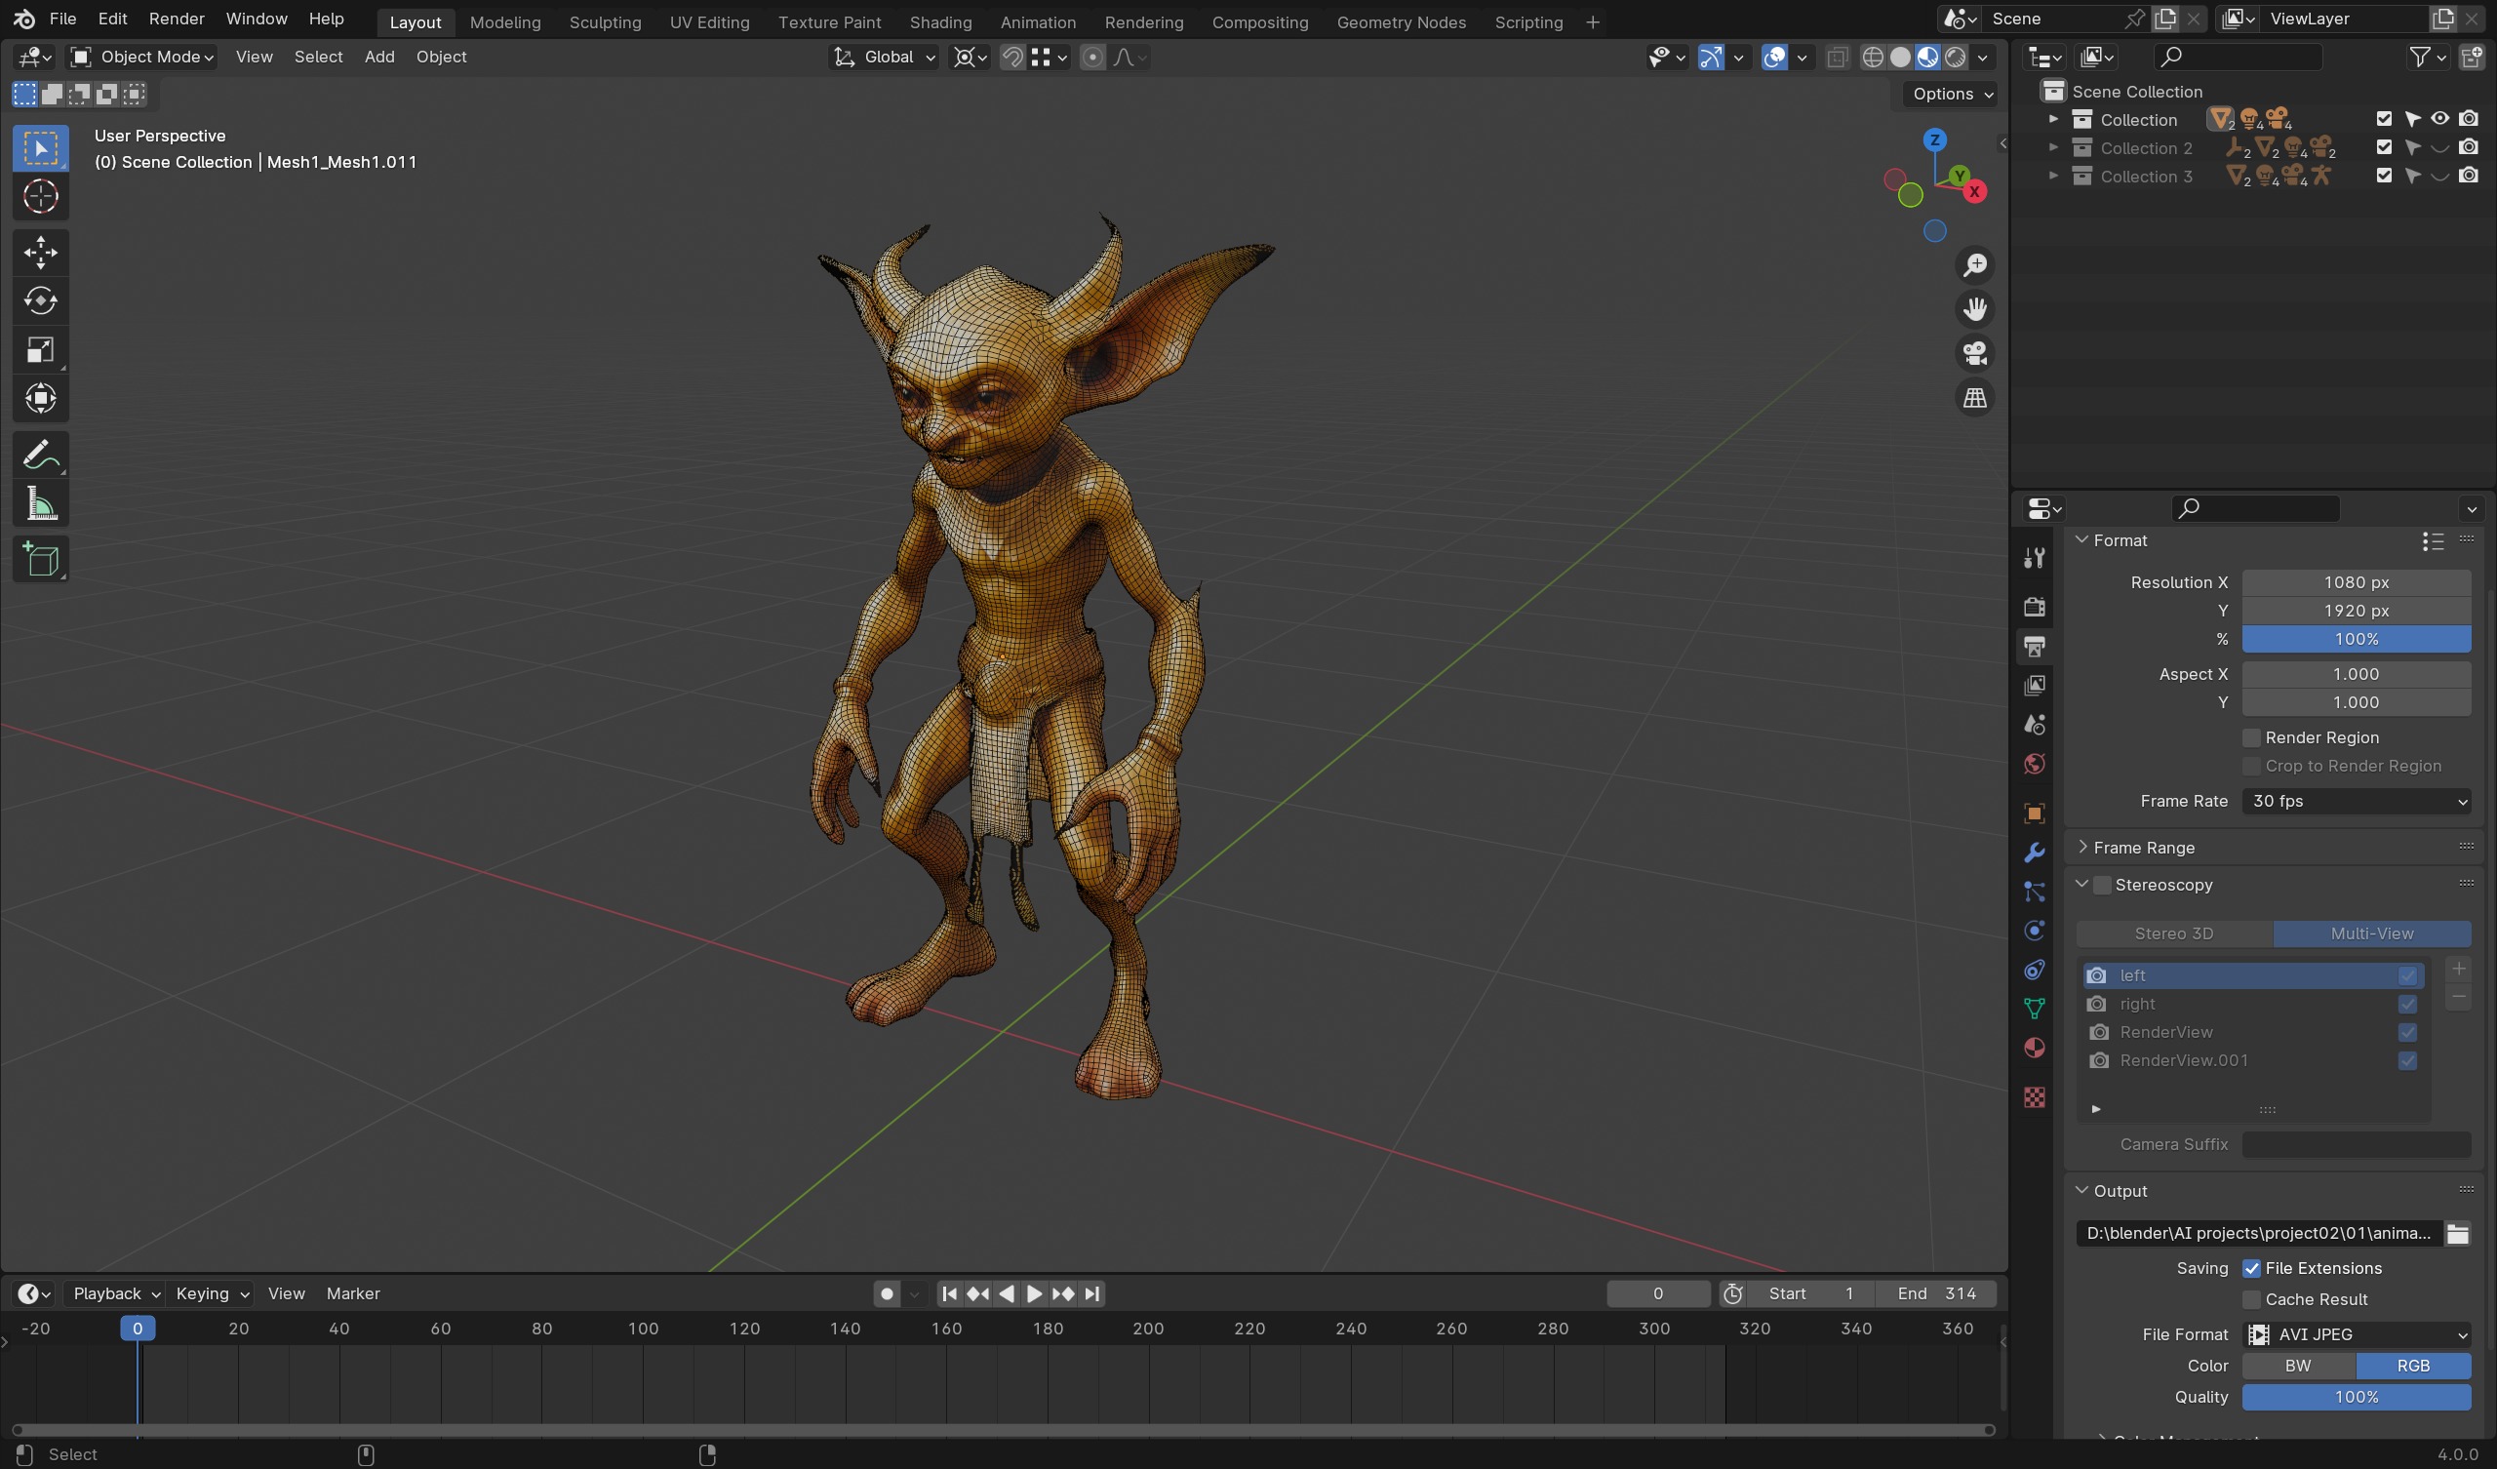This screenshot has width=2497, height=1469.
Task: Click the frame 0 playhead marker
Action: click(138, 1329)
